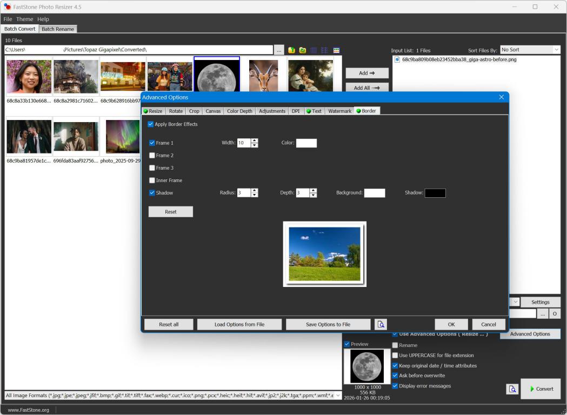The image size is (567, 415).
Task: Expand the All Image Formats filter dropdown
Action: click(x=338, y=396)
